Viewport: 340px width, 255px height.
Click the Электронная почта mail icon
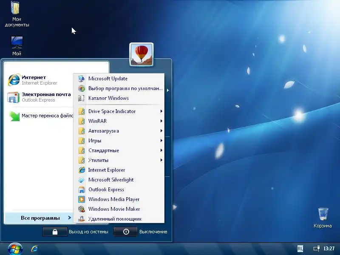pos(14,97)
